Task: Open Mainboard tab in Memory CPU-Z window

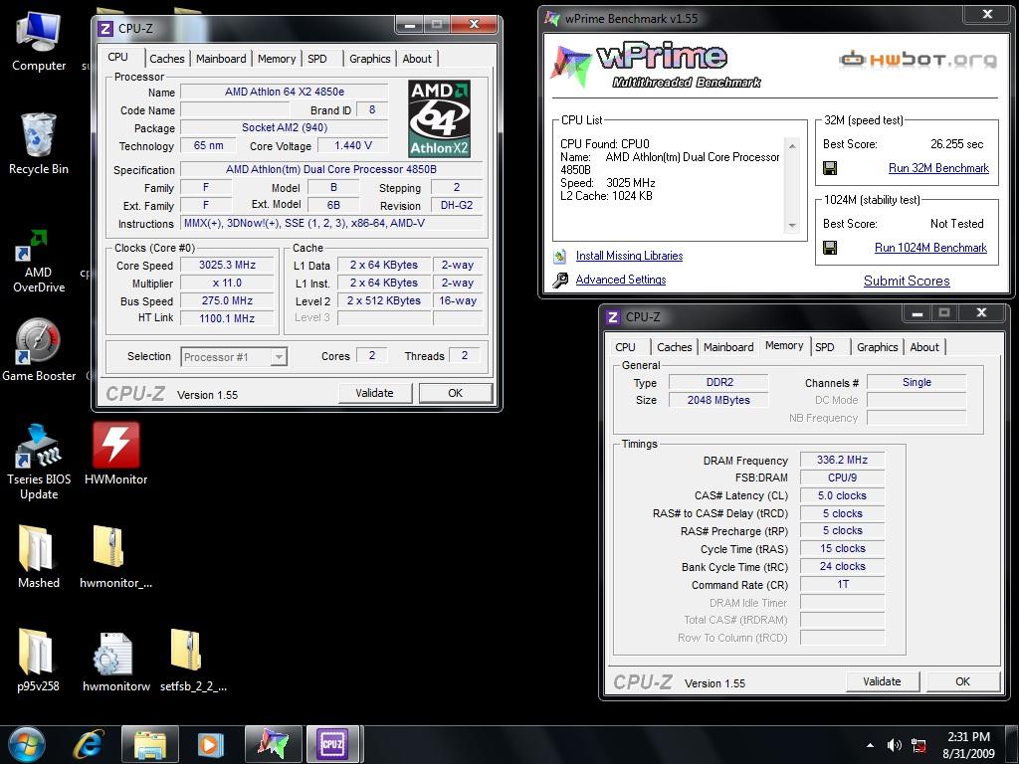Action: point(728,347)
